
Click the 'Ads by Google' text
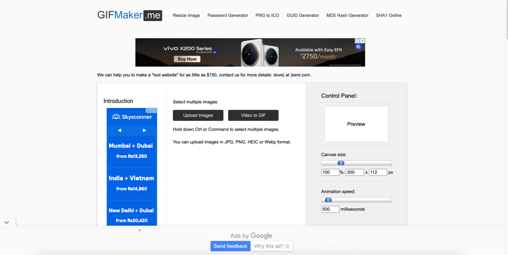[251, 236]
